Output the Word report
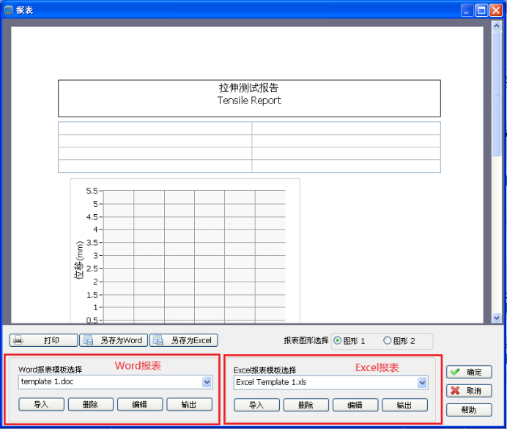This screenshot has height=429, width=507. click(x=189, y=404)
